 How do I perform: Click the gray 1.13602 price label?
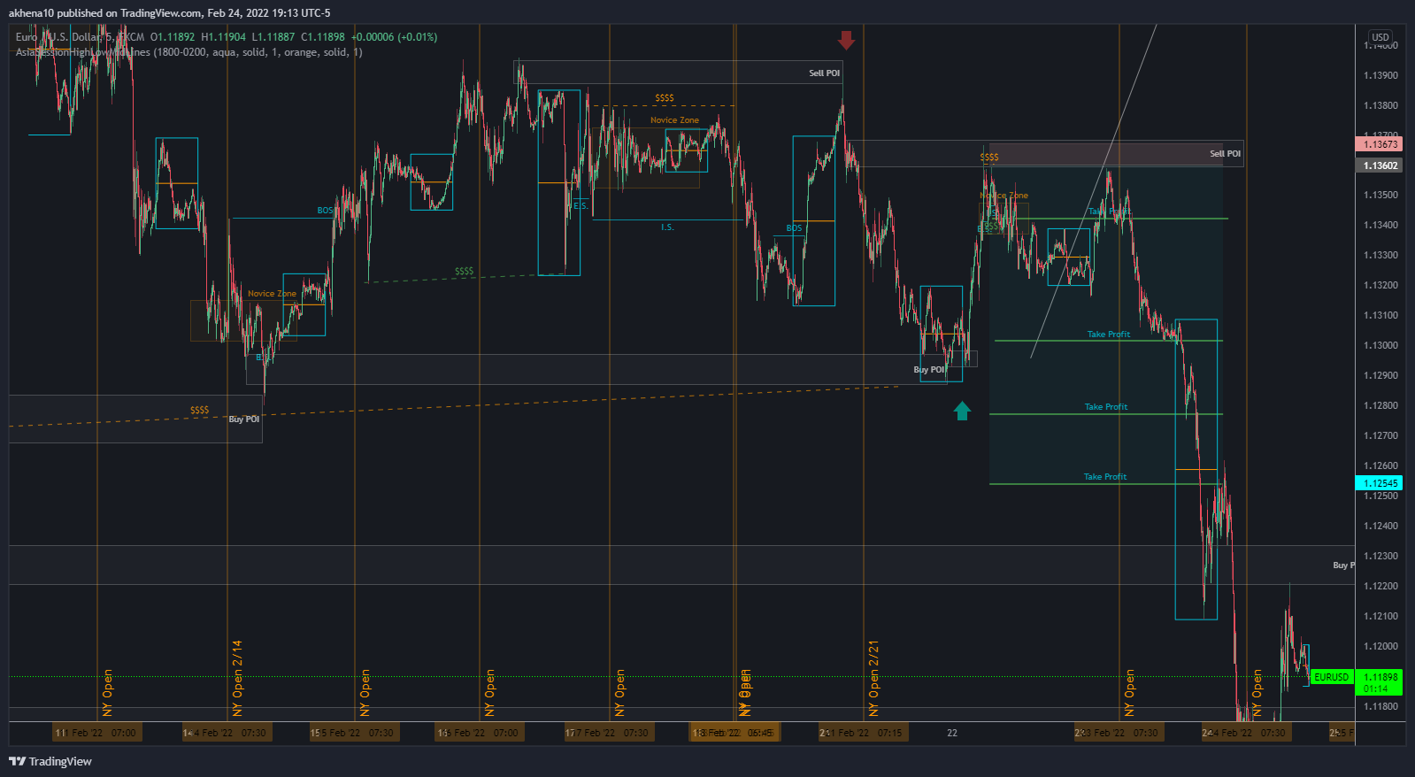[1379, 165]
